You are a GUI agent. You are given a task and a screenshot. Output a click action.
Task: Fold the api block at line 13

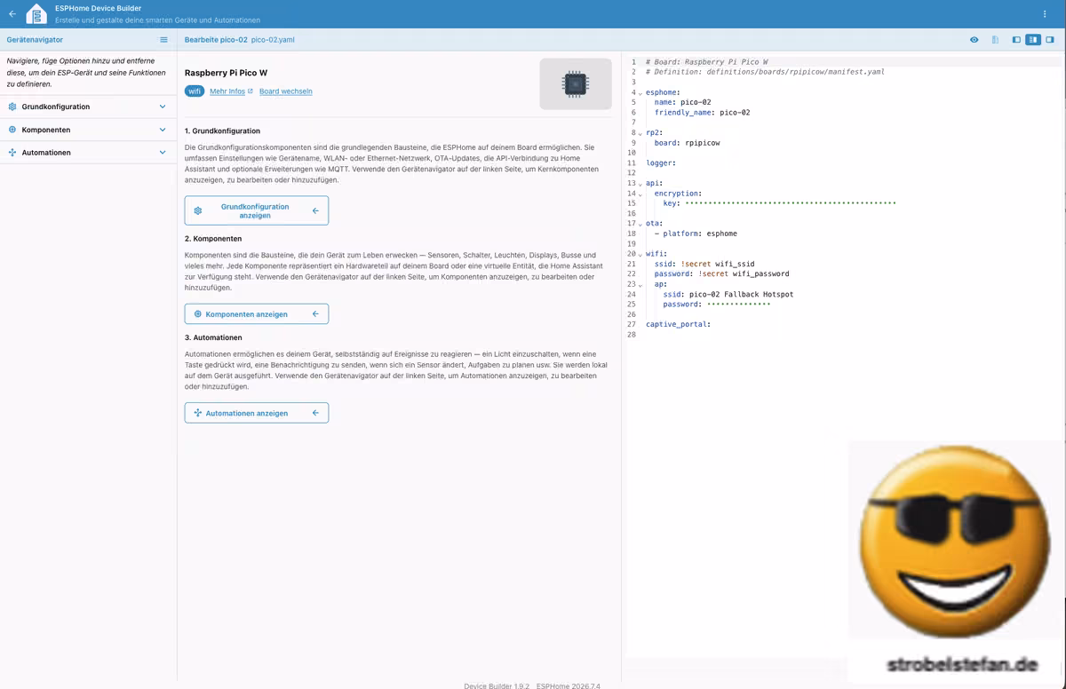click(x=640, y=183)
